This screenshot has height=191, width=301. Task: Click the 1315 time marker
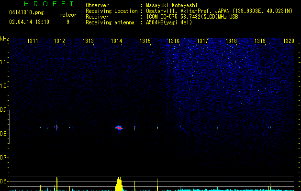click(145, 41)
